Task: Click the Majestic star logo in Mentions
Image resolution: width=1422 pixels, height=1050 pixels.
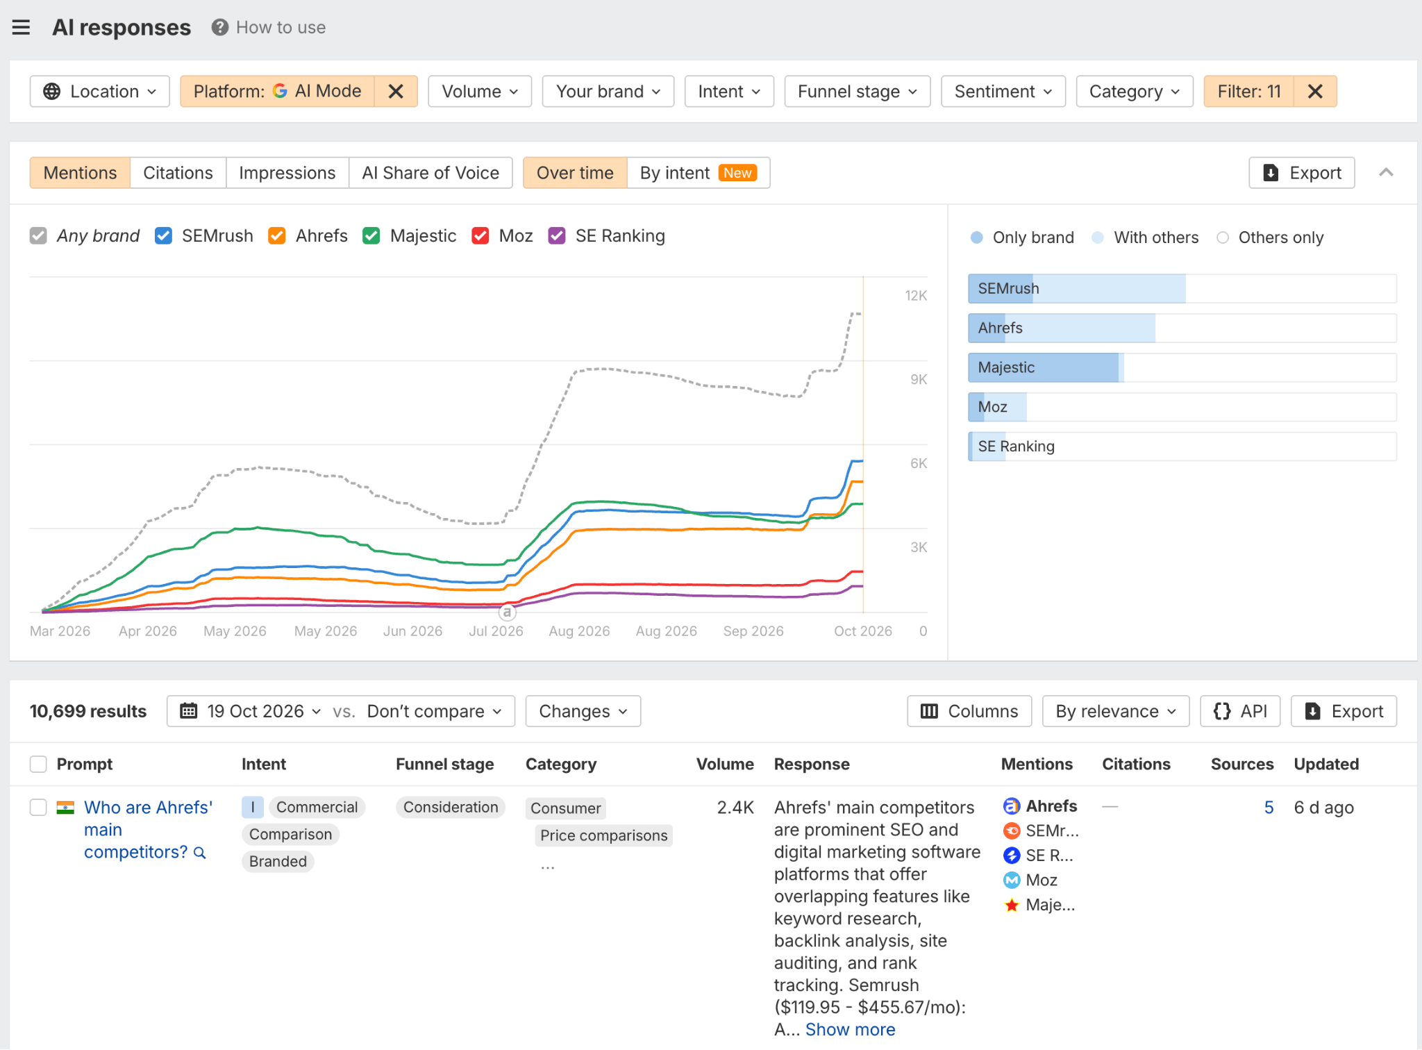Action: click(x=1012, y=905)
